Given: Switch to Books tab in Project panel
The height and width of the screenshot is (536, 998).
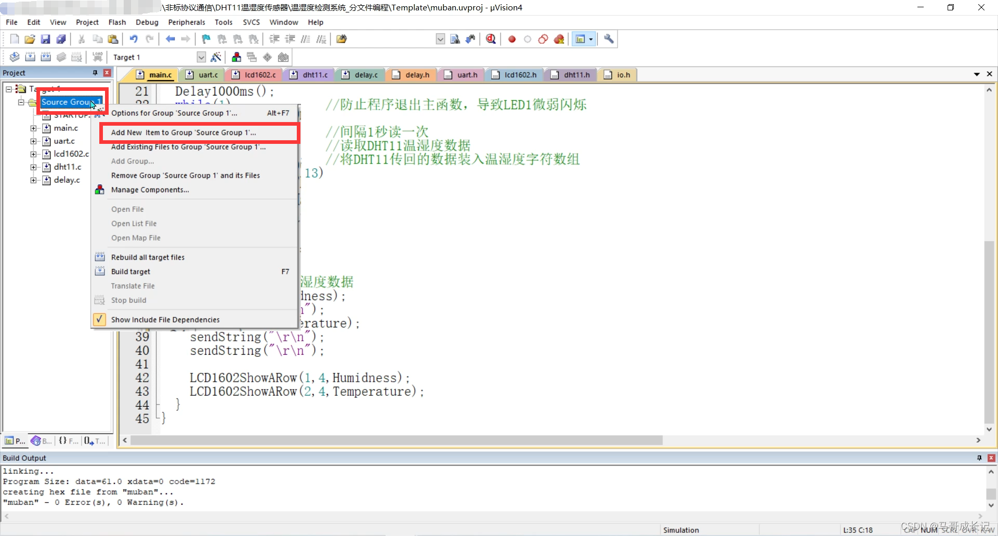Looking at the screenshot, I should tap(42, 441).
